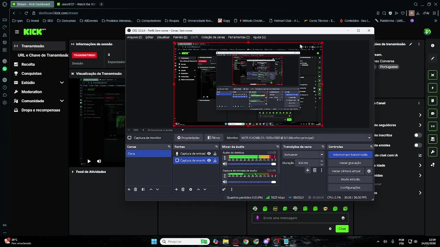
Task: Open Painéis menu in OBS
Action: (180, 37)
